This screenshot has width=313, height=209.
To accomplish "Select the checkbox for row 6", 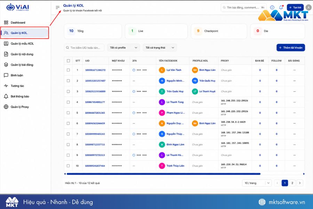I will 68,123.
